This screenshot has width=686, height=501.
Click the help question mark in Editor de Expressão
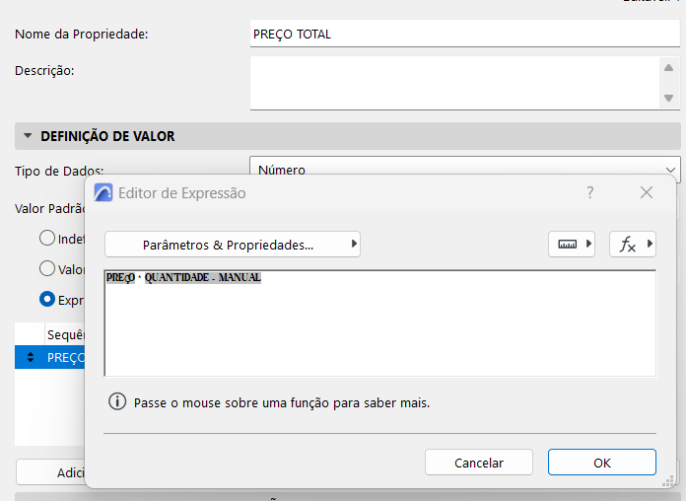coord(589,192)
